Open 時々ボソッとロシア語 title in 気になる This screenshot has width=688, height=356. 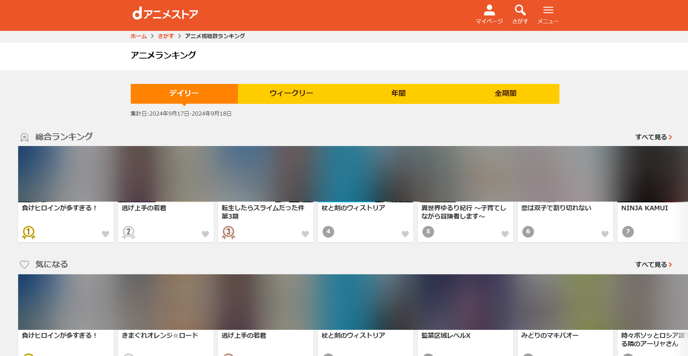(x=654, y=339)
